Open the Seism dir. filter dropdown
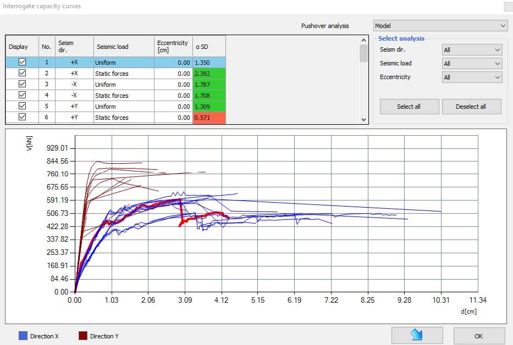513x345 pixels. pyautogui.click(x=472, y=49)
